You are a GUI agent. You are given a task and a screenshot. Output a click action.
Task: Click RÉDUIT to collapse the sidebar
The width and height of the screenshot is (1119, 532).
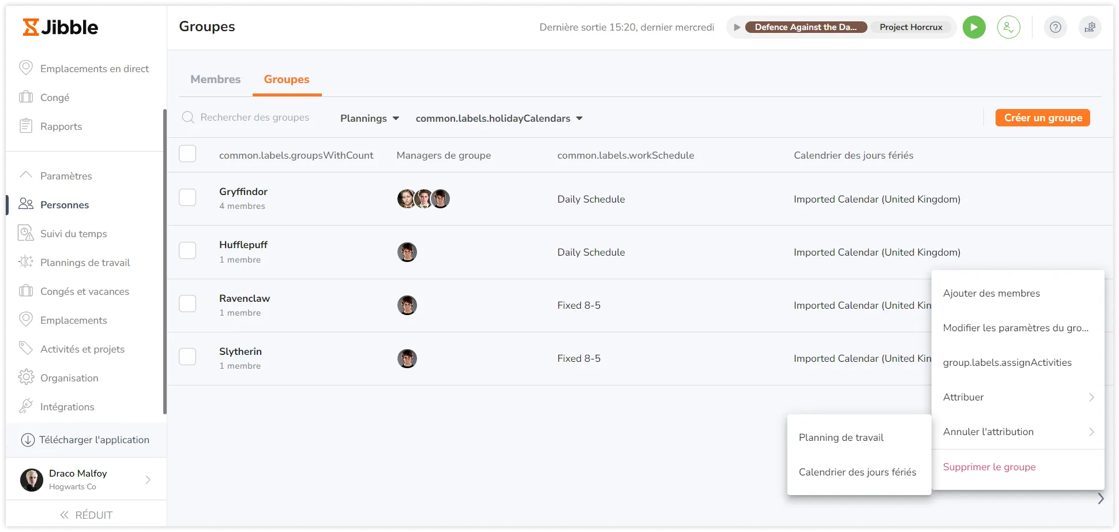tap(87, 515)
